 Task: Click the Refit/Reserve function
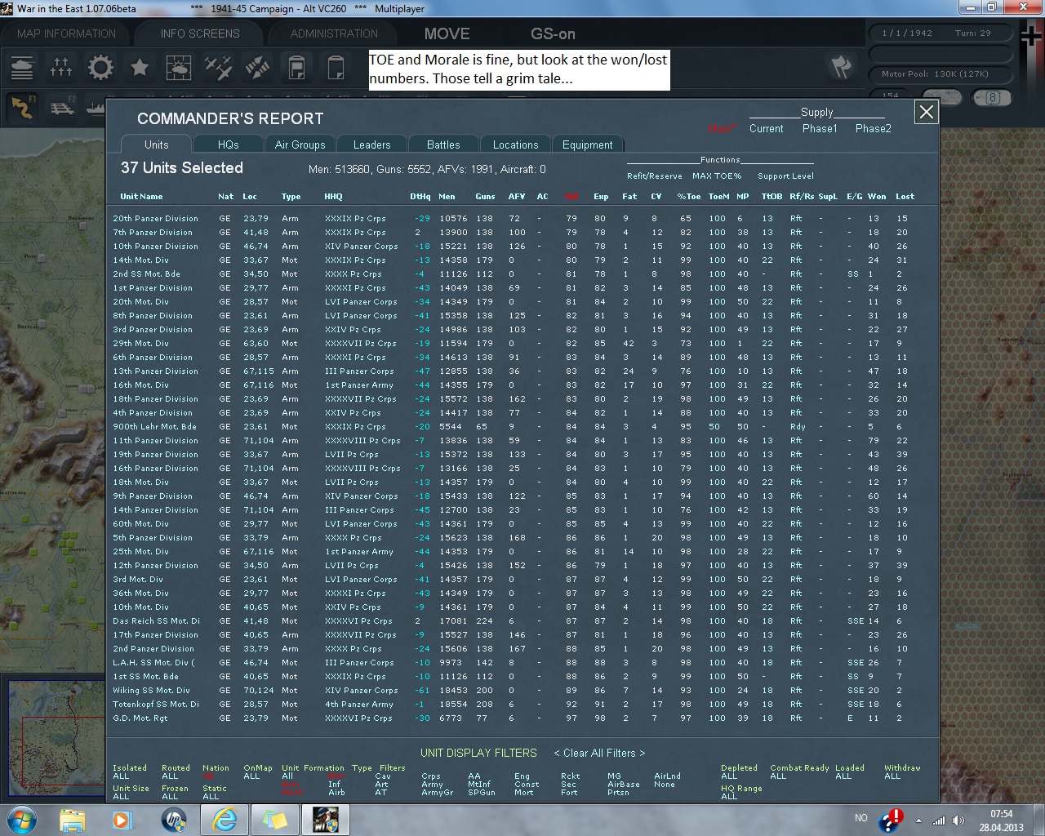[654, 176]
